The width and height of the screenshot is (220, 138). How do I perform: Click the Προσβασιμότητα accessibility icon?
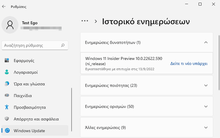pyautogui.click(x=7, y=107)
